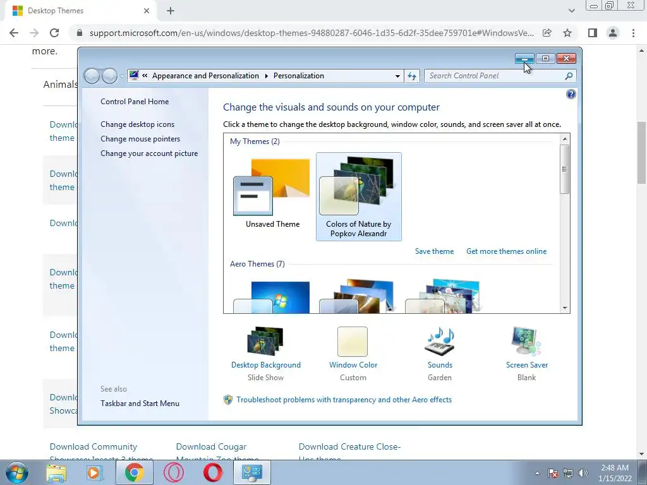
Task: Open the Windows Start menu
Action: [17, 472]
